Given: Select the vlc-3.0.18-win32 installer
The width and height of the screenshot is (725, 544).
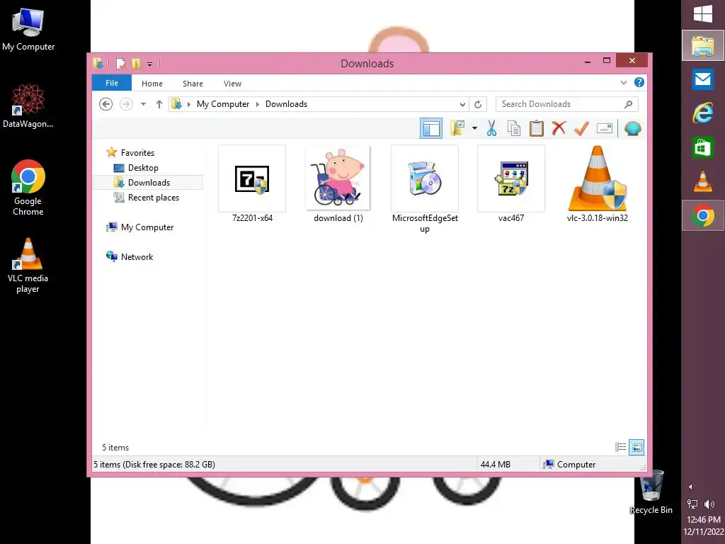Looking at the screenshot, I should pyautogui.click(x=597, y=184).
